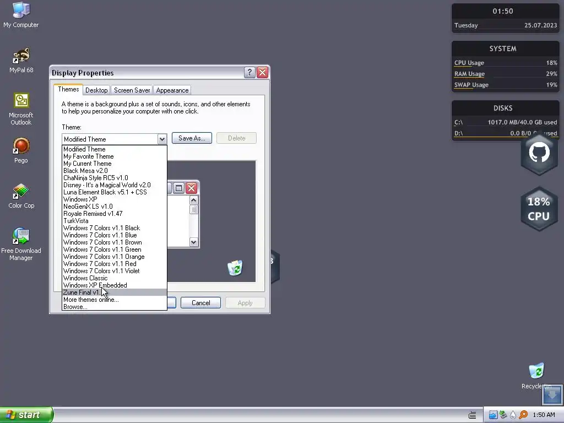
Task: Click the preview window scroll up arrow
Action: click(193, 200)
